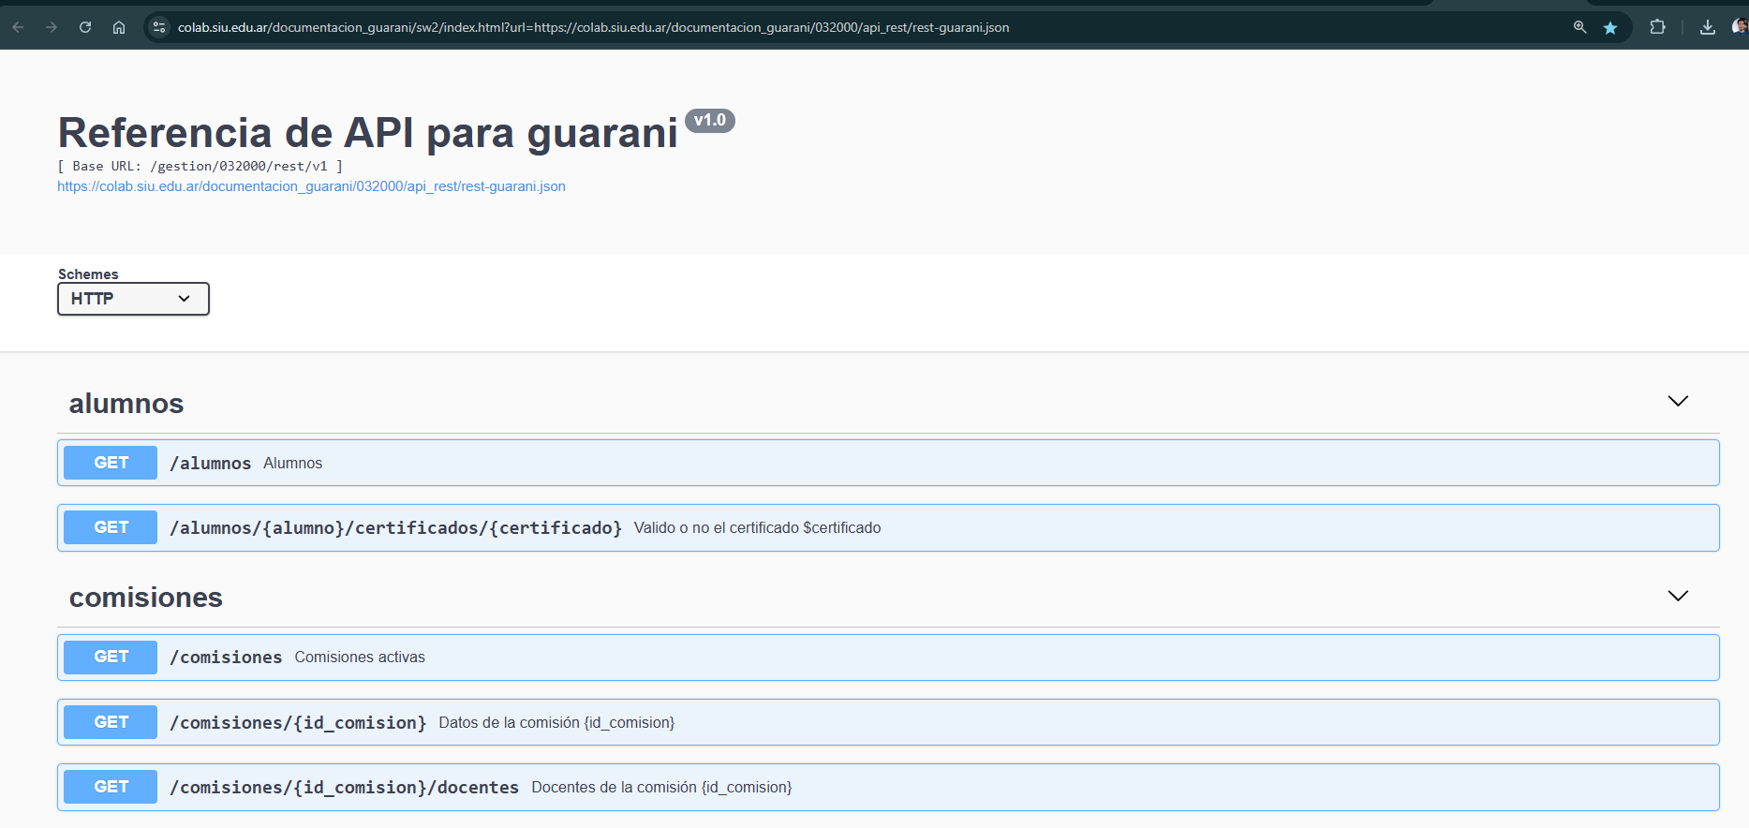Open the zoom level indicator

1579,27
